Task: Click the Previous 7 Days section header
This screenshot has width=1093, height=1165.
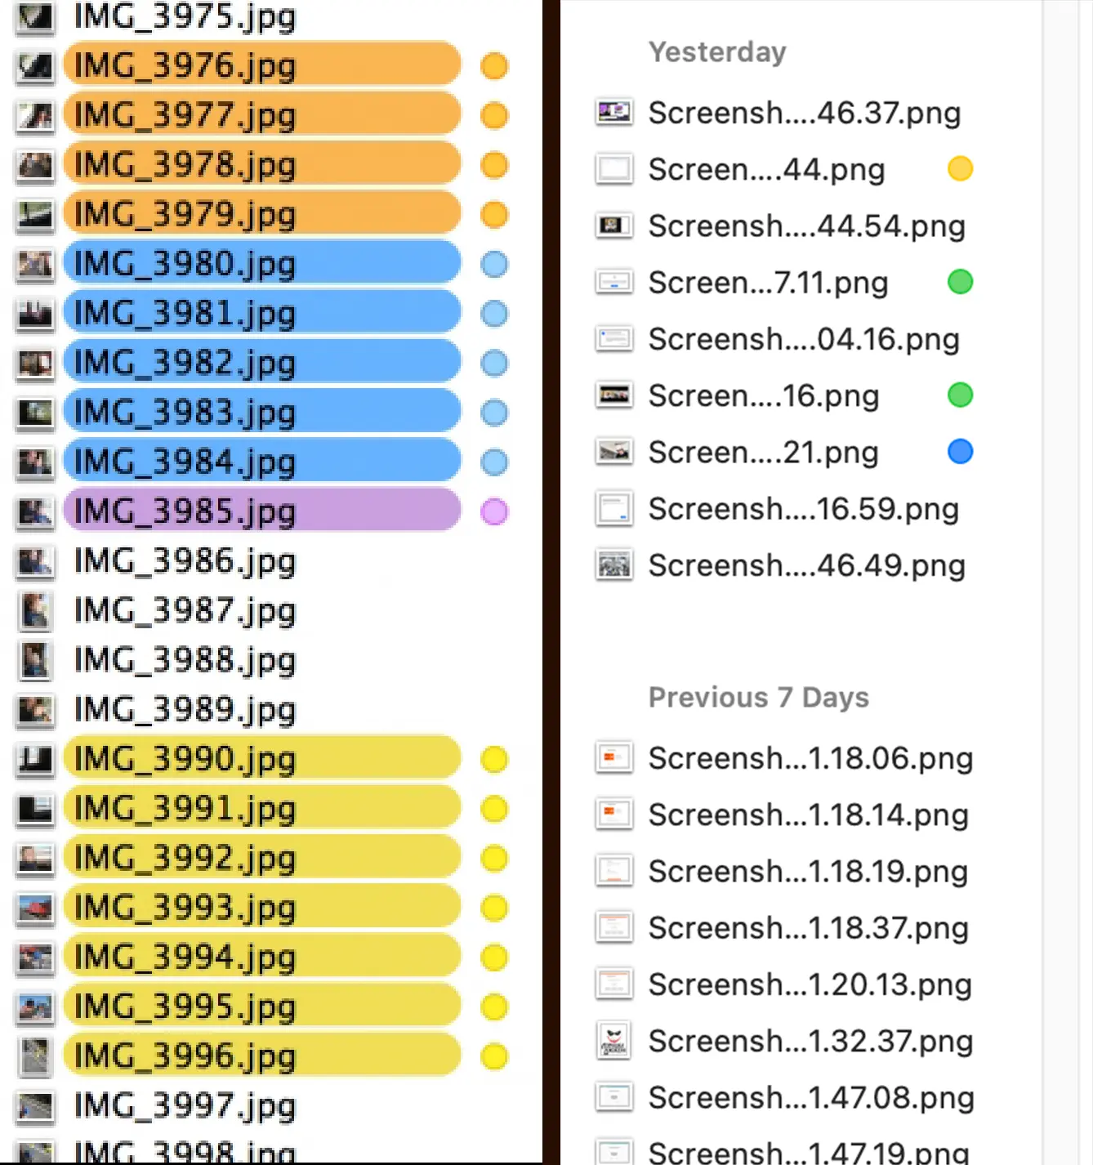Action: point(758,698)
